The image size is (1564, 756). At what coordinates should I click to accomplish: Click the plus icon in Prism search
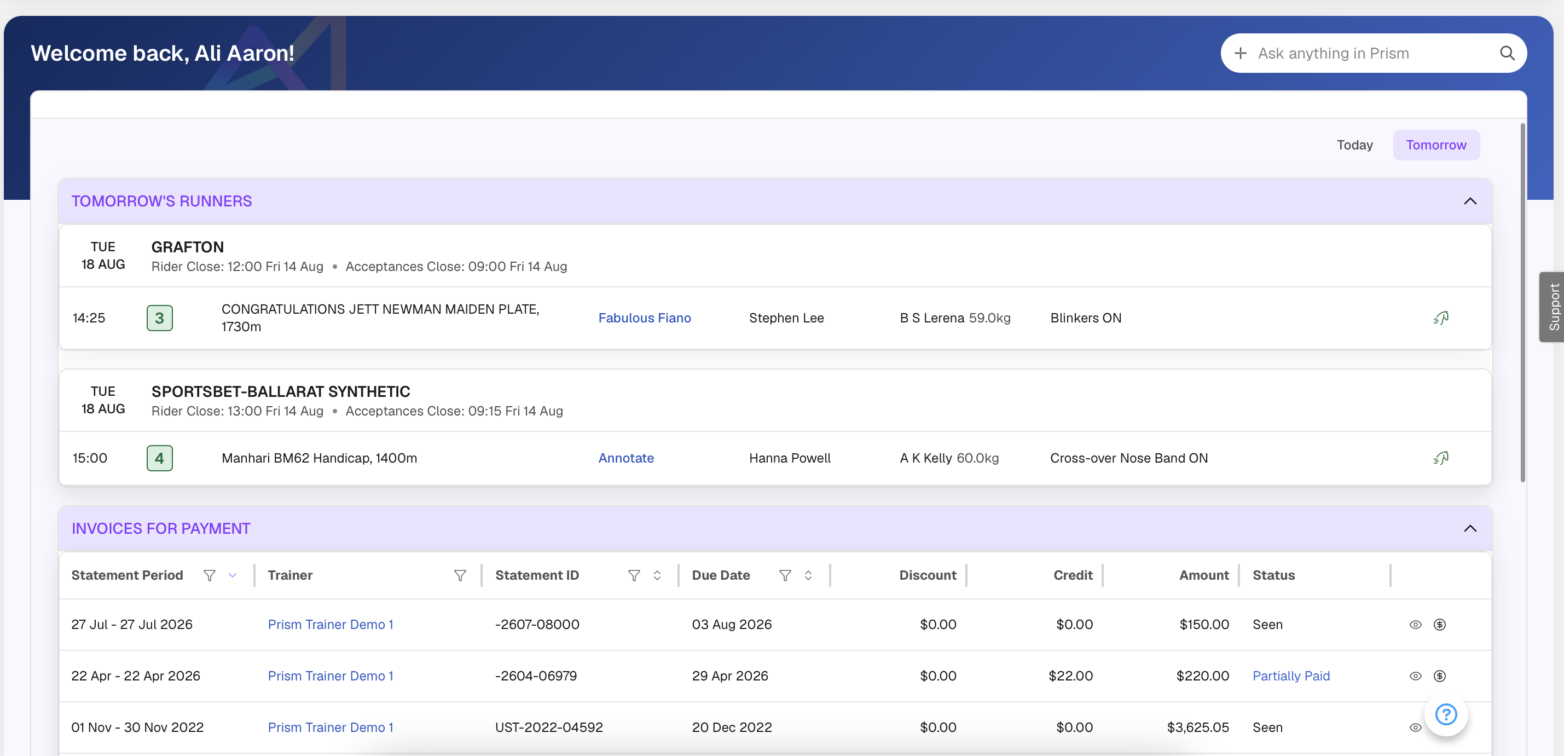pos(1241,54)
